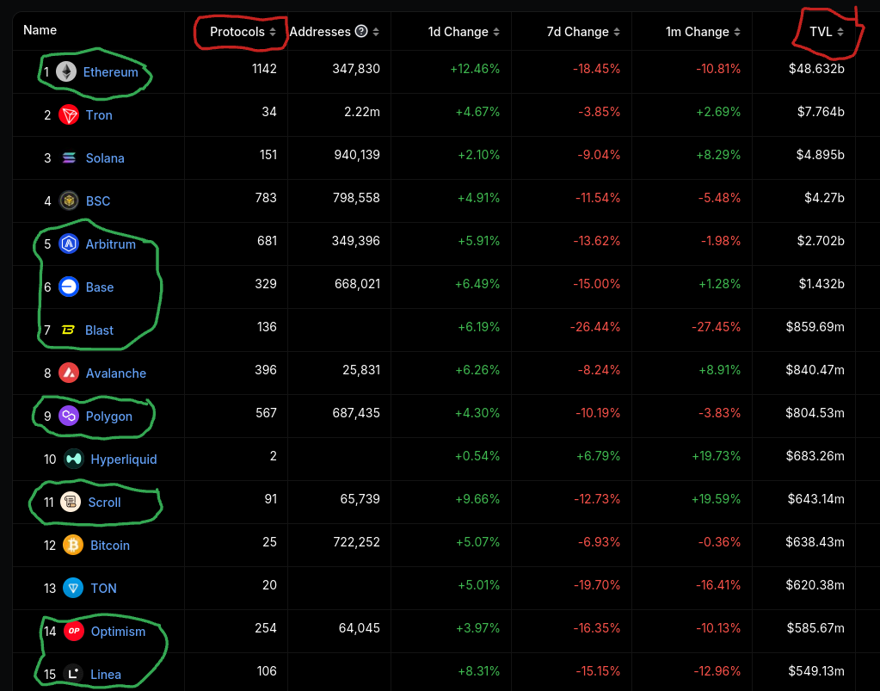Click Blast 7d change -26.44%

[595, 327]
